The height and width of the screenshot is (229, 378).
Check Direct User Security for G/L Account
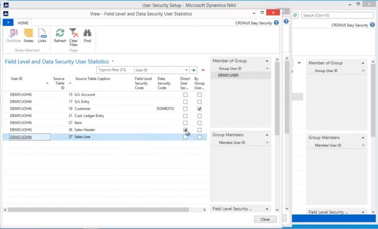(x=185, y=95)
